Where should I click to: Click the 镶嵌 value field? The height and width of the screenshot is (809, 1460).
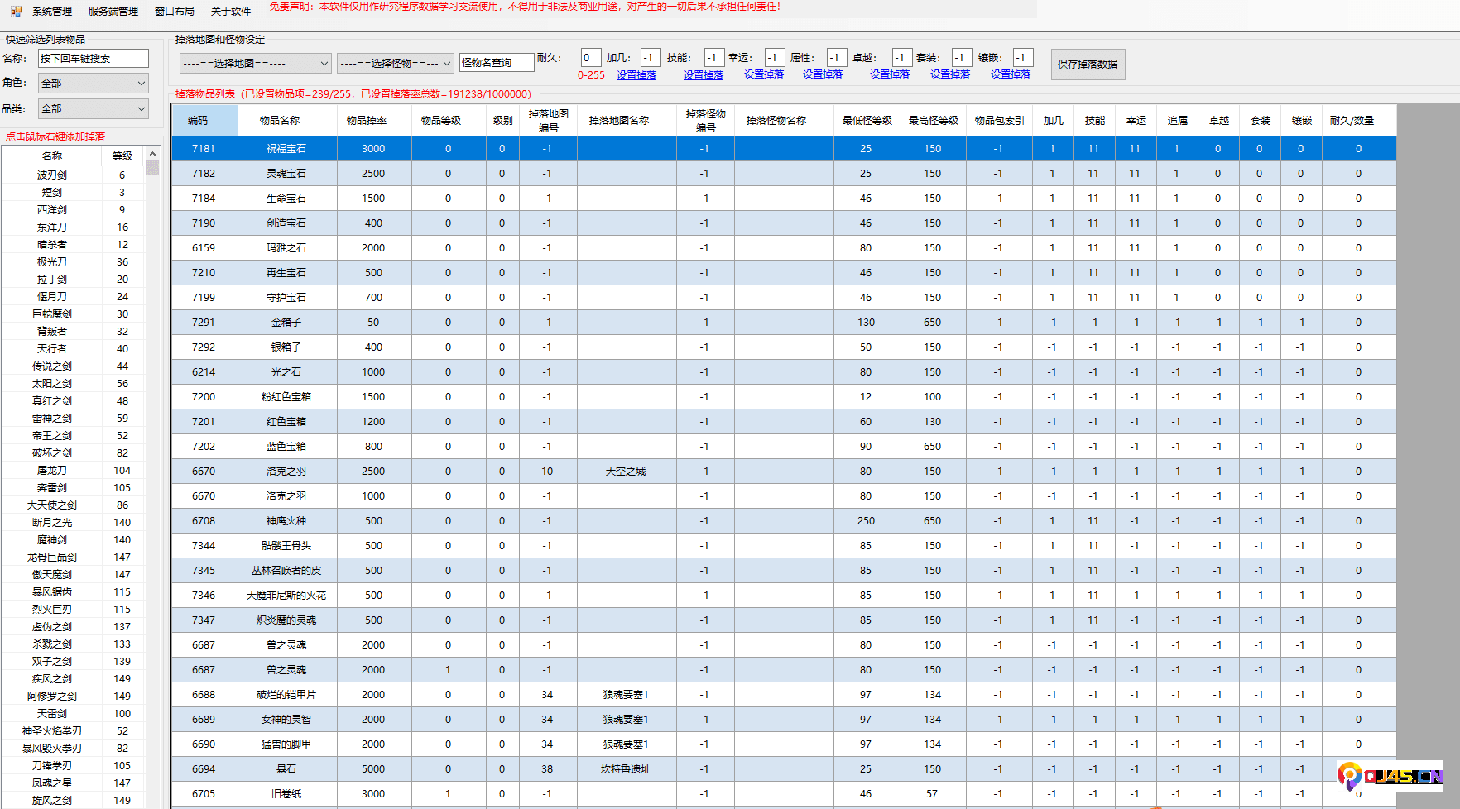[x=1023, y=58]
